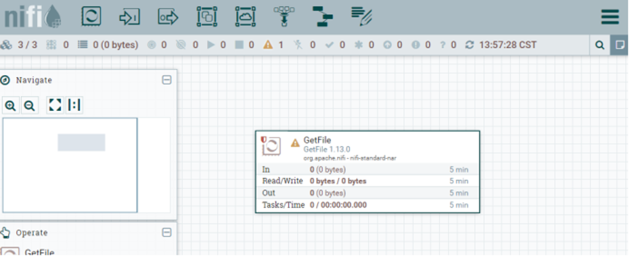Click the cluster nodes 3 / 3 indicator
Viewport: 629px width, 256px height.
19,45
